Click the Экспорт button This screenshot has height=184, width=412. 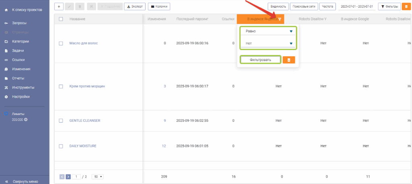[135, 6]
